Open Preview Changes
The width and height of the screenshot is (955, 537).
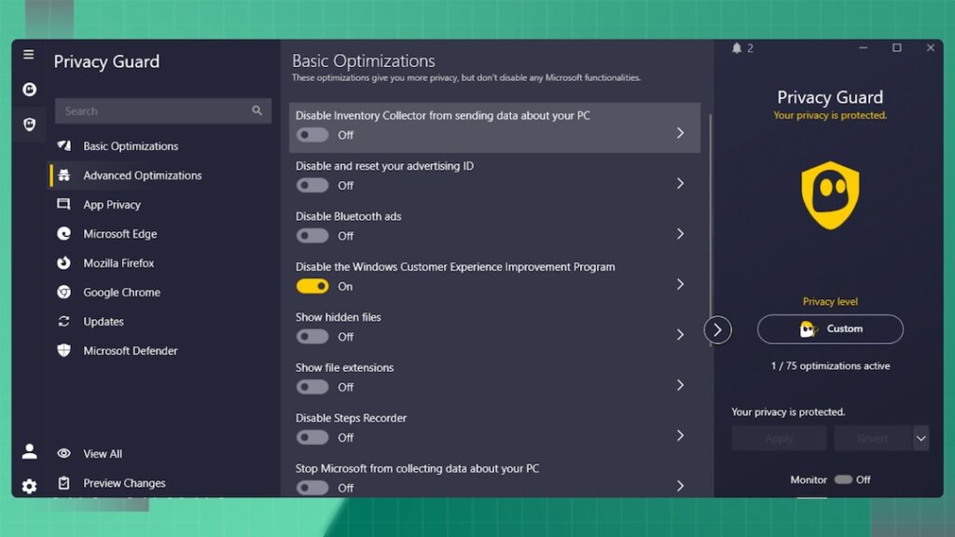[124, 483]
